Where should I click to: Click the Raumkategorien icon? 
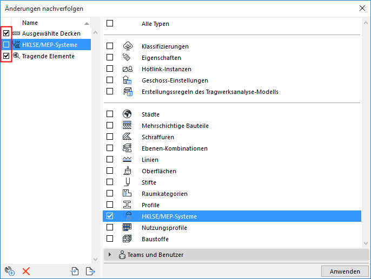127,193
